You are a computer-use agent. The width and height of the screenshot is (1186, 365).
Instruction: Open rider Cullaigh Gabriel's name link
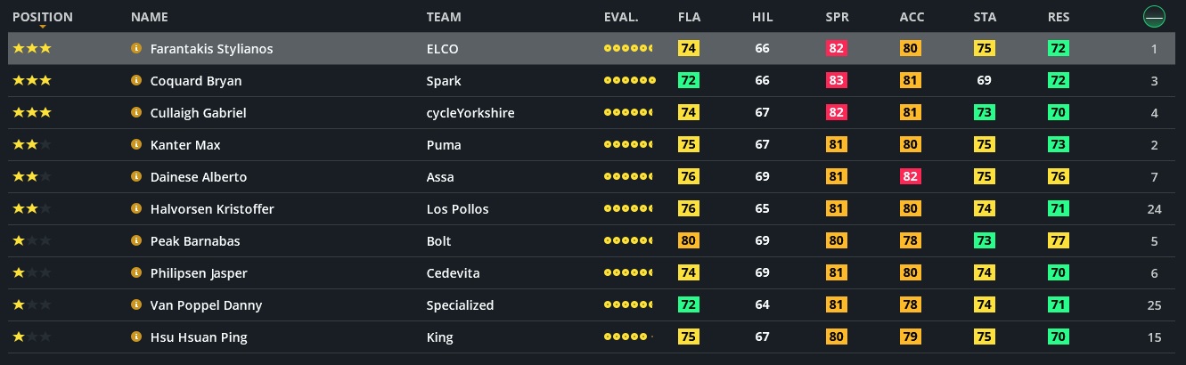pos(198,113)
